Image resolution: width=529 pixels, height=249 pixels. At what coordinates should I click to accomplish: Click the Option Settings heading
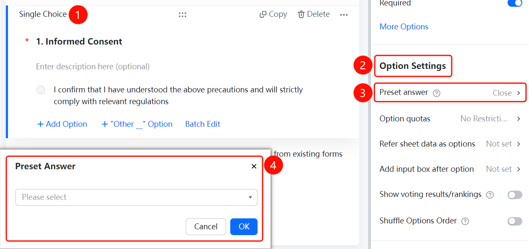pos(413,66)
